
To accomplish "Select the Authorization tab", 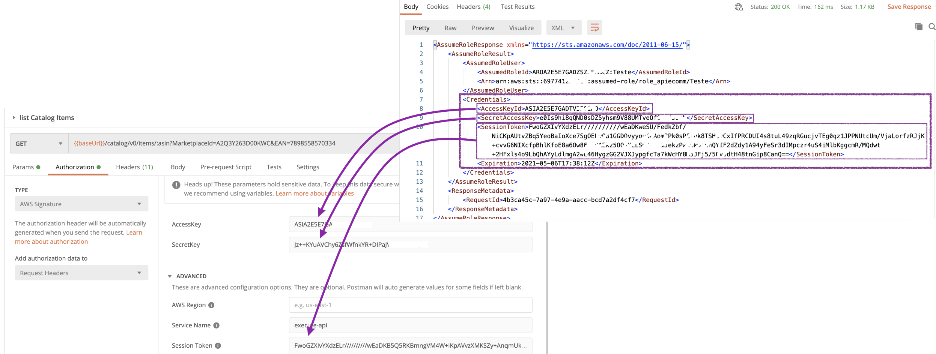I will (78, 167).
